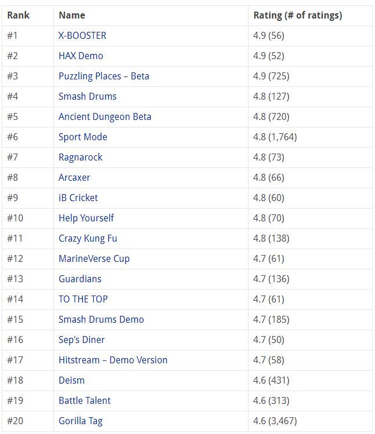Screen dimensions: 375x434
Task: Open iB Cricket link
Action: 78,198
